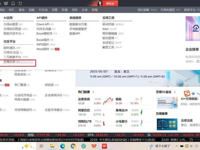
Task: Open WPS插件 entry
Action: click(46, 44)
